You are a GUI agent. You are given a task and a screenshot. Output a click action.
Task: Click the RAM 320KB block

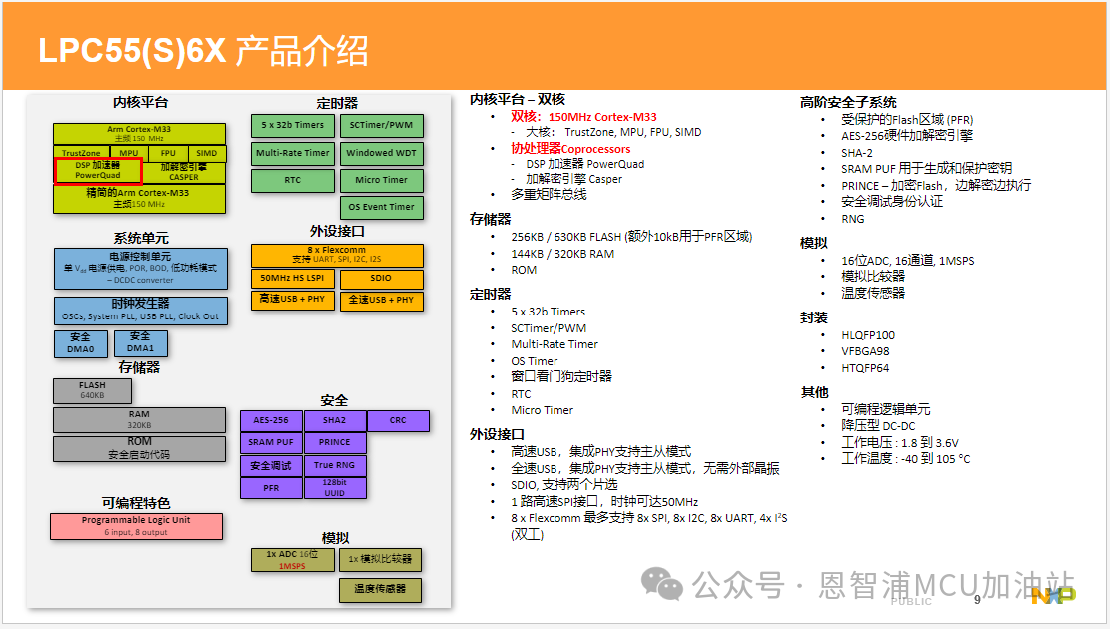(x=140, y=419)
